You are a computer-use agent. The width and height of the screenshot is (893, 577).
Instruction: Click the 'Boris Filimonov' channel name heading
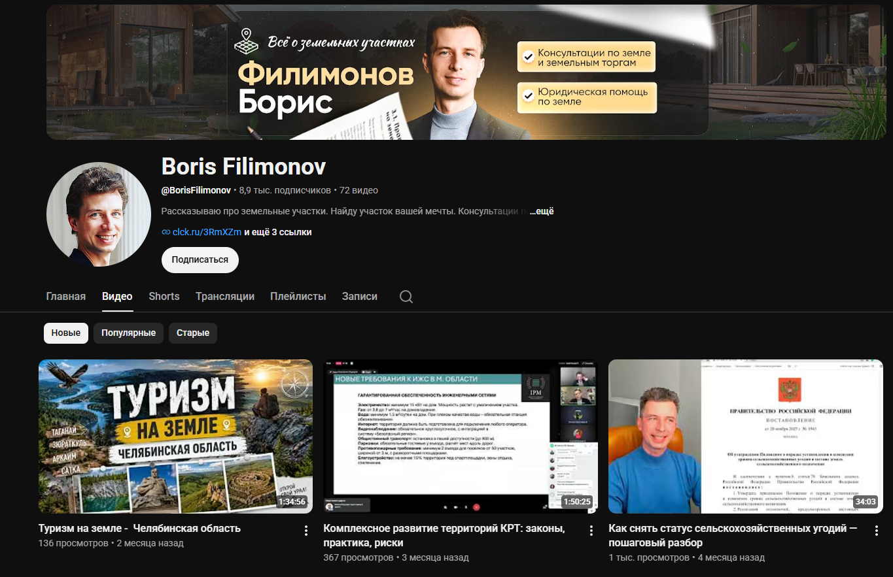243,167
